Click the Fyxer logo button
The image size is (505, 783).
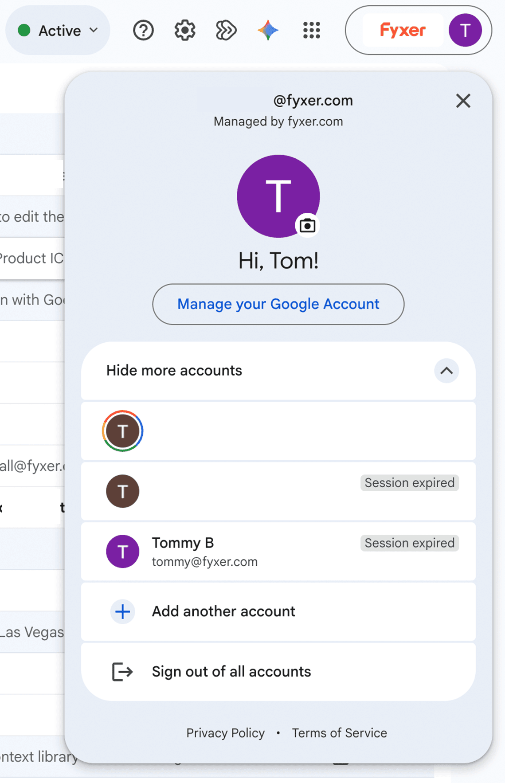click(x=403, y=30)
